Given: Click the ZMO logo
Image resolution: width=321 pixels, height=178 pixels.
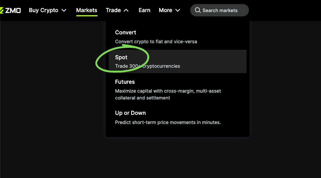Looking at the screenshot, I should (x=10, y=10).
